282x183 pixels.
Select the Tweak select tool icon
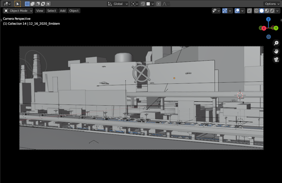(x=17, y=4)
